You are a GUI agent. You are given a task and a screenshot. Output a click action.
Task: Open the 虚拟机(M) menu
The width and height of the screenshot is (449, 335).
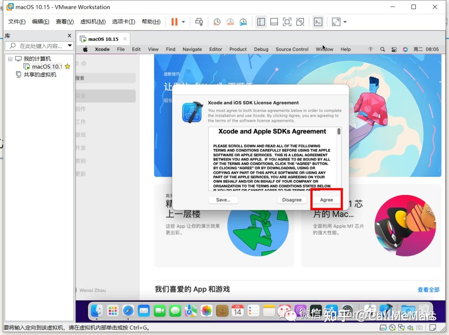click(93, 22)
